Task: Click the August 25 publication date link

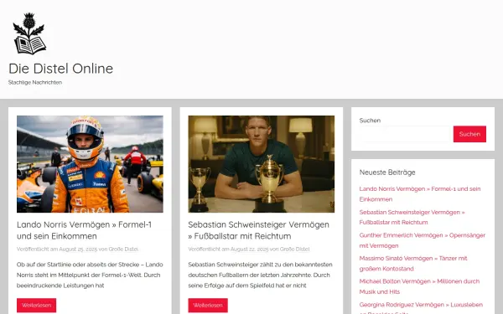Action: [78, 249]
